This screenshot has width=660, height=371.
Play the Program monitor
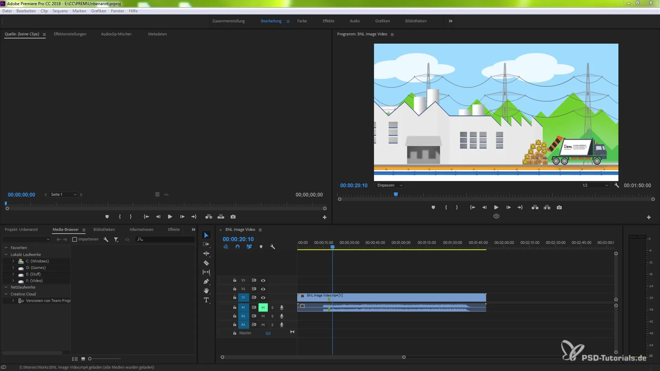(496, 207)
